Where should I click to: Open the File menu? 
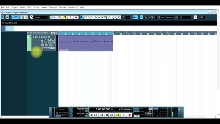coord(2,7)
